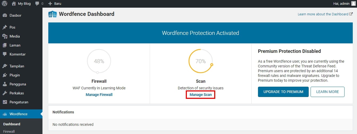This screenshot has height=134, width=357.
Task: Click the 70% scan progress circle
Action: coord(201,61)
